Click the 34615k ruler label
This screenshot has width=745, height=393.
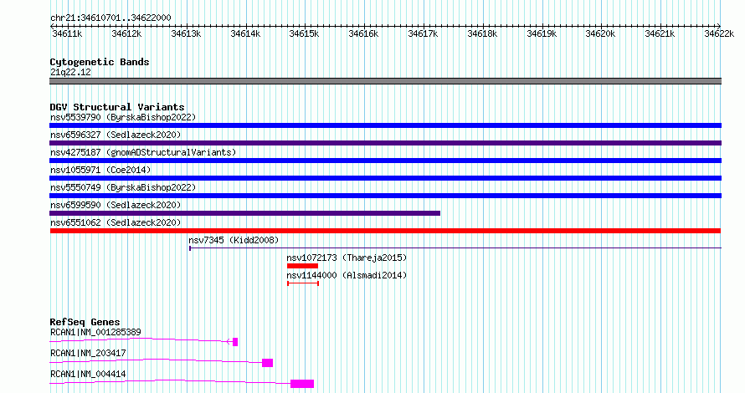304,33
